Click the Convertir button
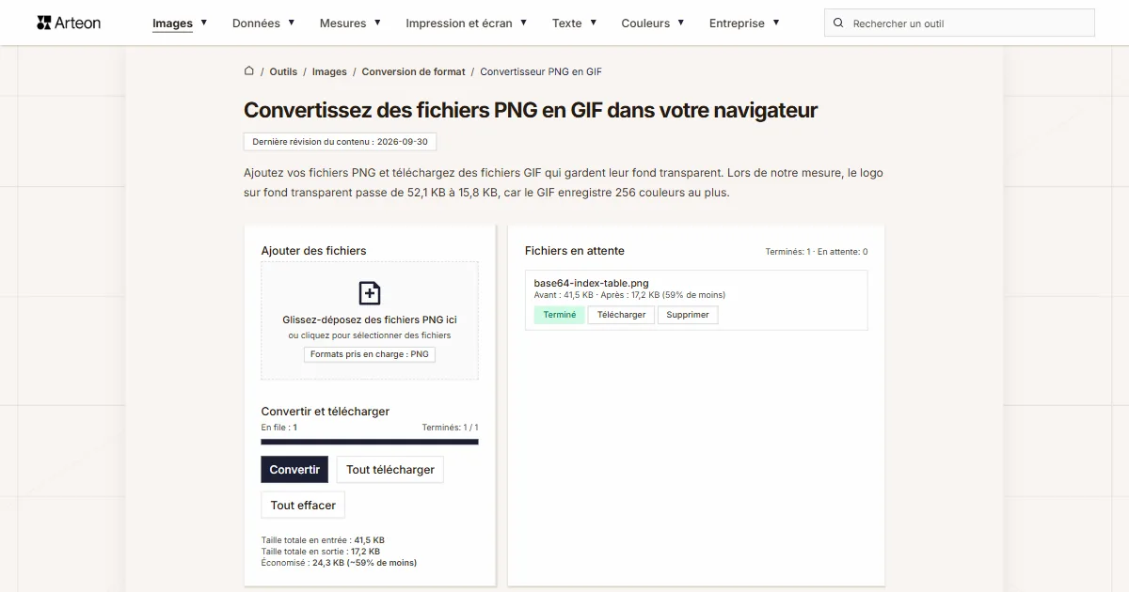Image resolution: width=1129 pixels, height=592 pixels. coord(294,469)
